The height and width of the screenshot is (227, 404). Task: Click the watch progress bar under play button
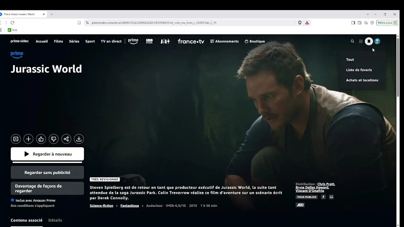pos(47,162)
